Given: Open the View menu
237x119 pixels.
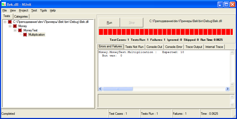Looking at the screenshot, I should 13,10.
